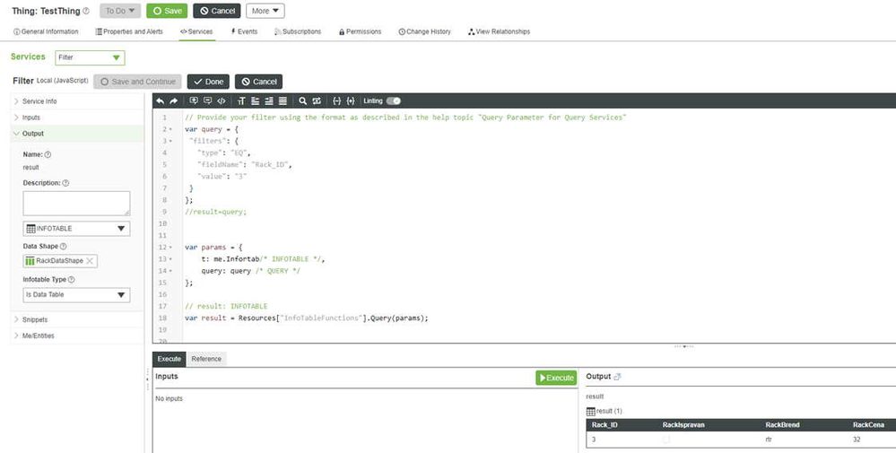Open the Services Filter dropdown
Viewport: 896px width, 453px height.
90,57
